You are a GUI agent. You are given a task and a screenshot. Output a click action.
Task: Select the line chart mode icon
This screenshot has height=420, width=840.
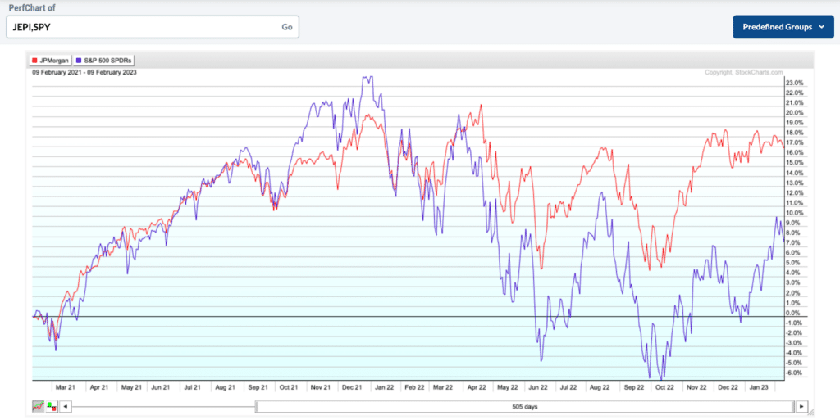tap(38, 407)
